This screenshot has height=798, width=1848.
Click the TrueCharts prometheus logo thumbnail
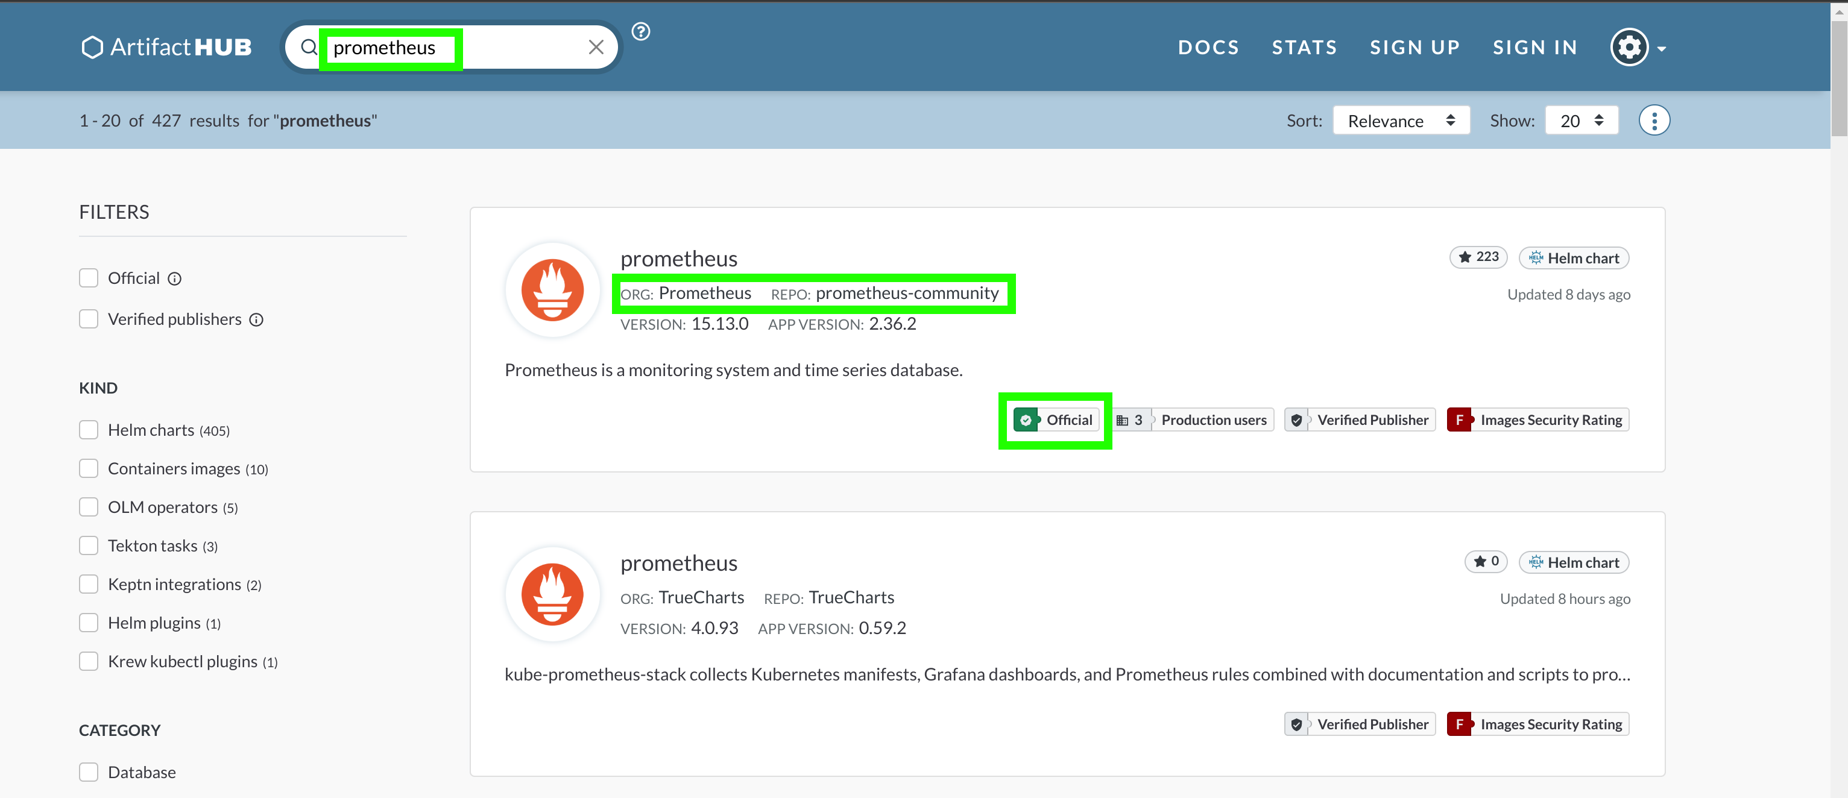(x=552, y=594)
